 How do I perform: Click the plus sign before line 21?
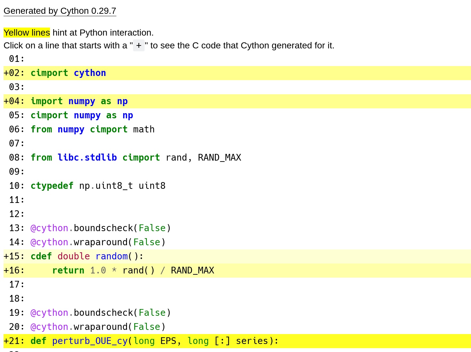pyautogui.click(x=7, y=341)
